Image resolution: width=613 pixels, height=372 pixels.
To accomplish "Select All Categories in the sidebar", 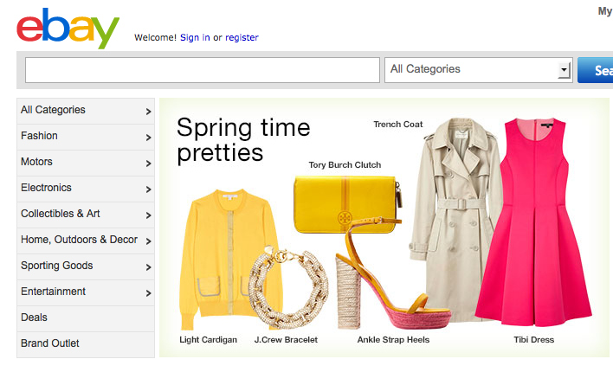I will [86, 111].
